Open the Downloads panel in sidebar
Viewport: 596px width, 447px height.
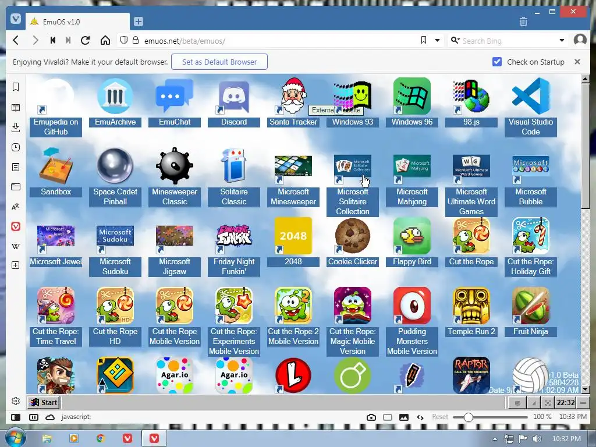pyautogui.click(x=16, y=127)
